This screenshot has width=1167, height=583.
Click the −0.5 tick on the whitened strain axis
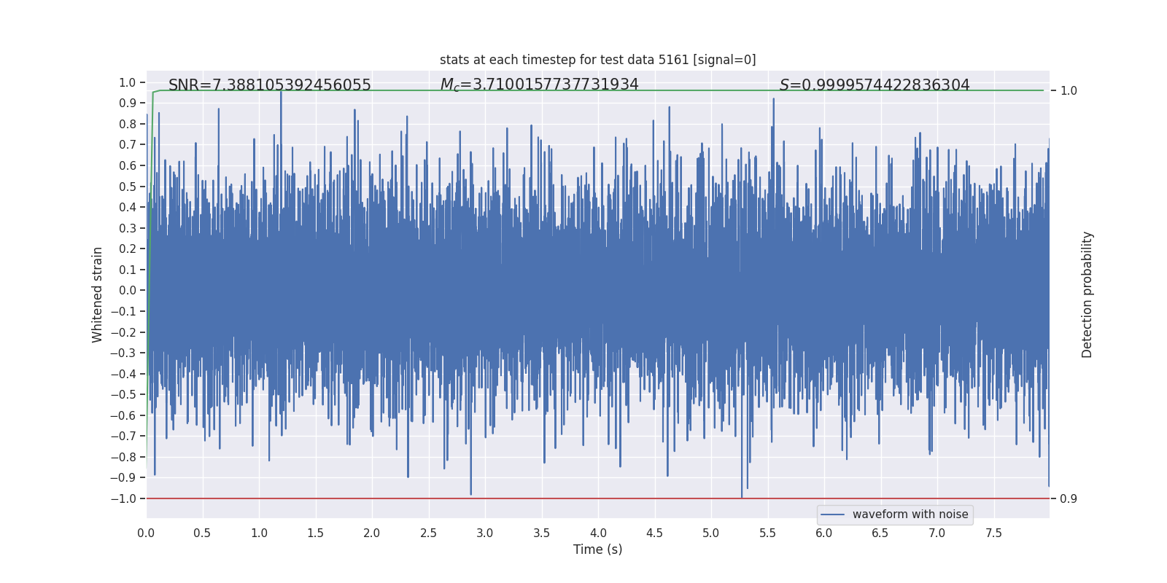click(123, 395)
